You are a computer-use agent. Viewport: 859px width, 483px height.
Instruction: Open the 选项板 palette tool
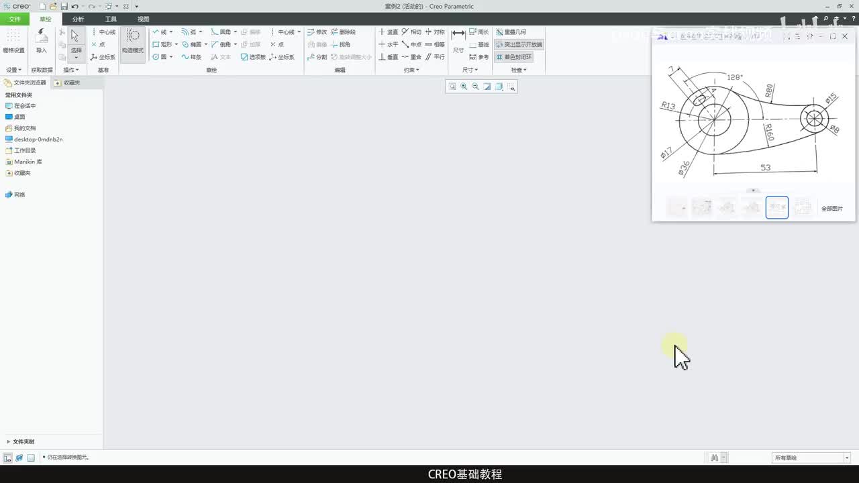[x=253, y=57]
